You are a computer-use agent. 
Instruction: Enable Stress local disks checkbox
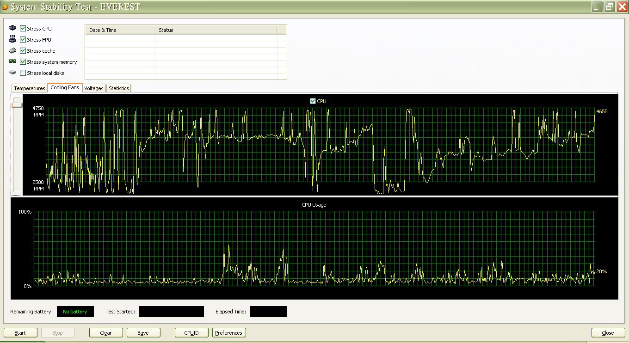tap(23, 73)
